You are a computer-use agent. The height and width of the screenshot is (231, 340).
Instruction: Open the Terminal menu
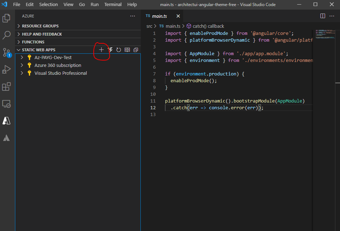coord(113,4)
